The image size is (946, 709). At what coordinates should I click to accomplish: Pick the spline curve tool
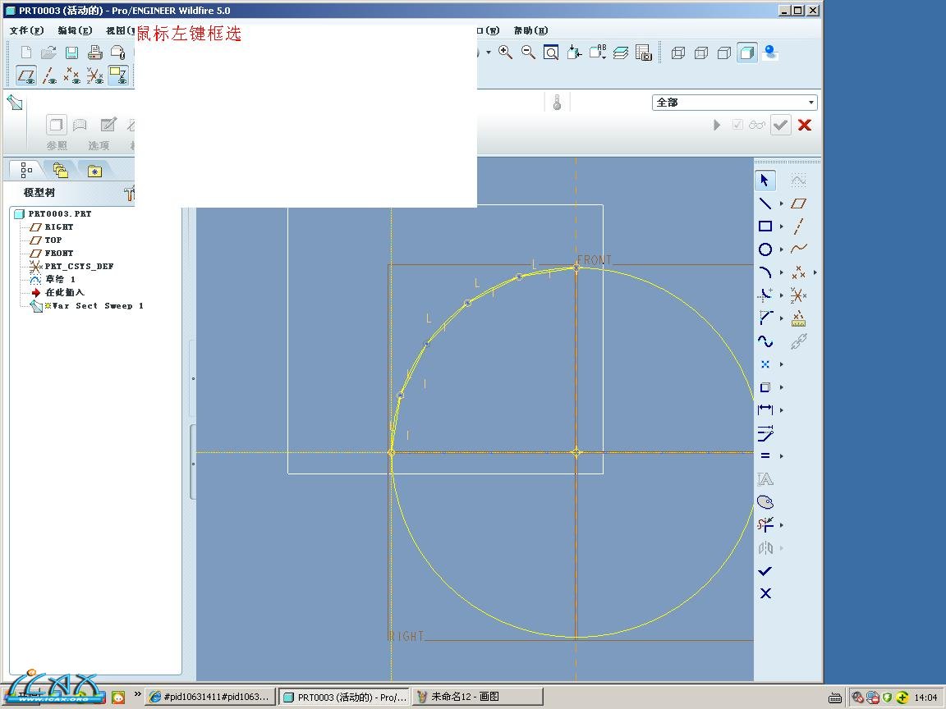tap(765, 341)
